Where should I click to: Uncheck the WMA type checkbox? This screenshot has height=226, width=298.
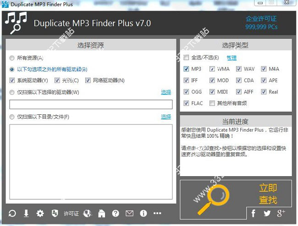(212, 69)
